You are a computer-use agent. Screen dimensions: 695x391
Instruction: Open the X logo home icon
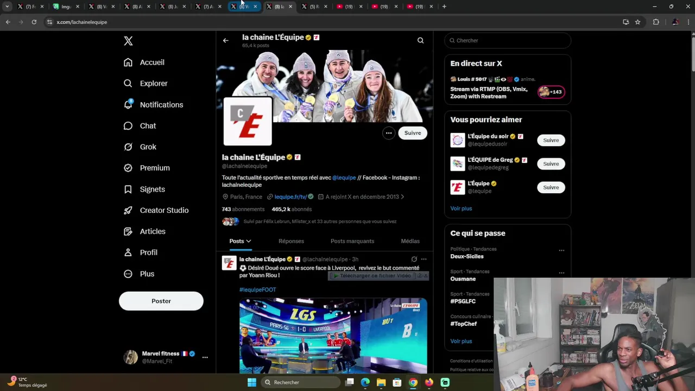128,41
